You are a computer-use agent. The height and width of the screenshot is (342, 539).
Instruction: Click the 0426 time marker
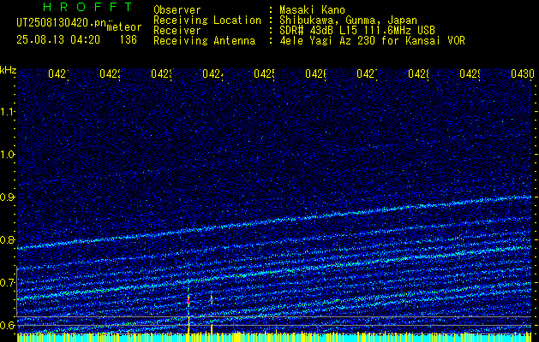[315, 74]
